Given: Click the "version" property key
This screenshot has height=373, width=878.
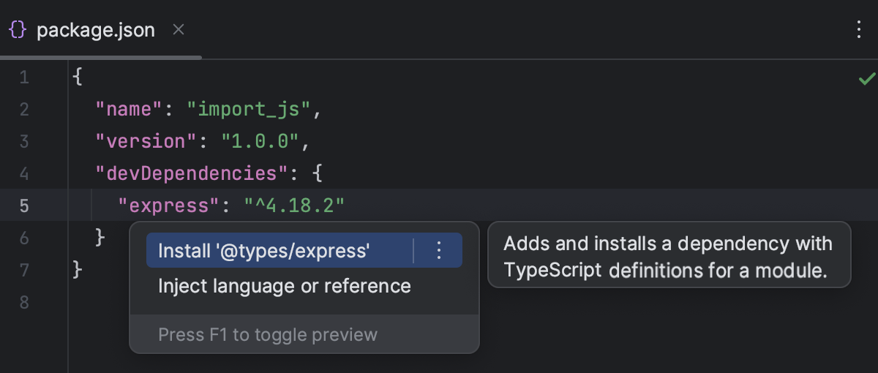Looking at the screenshot, I should (x=146, y=142).
